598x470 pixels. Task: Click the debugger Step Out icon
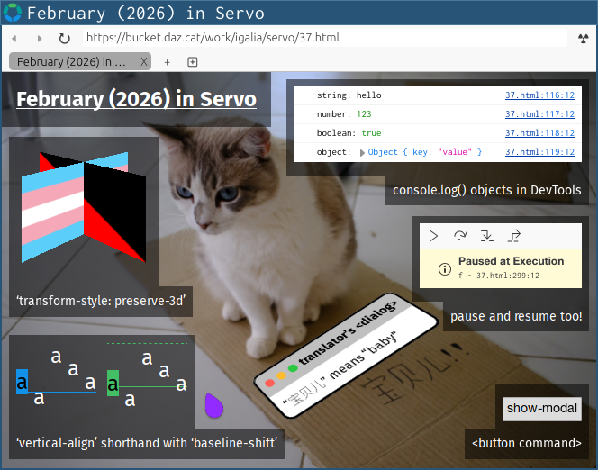[513, 236]
